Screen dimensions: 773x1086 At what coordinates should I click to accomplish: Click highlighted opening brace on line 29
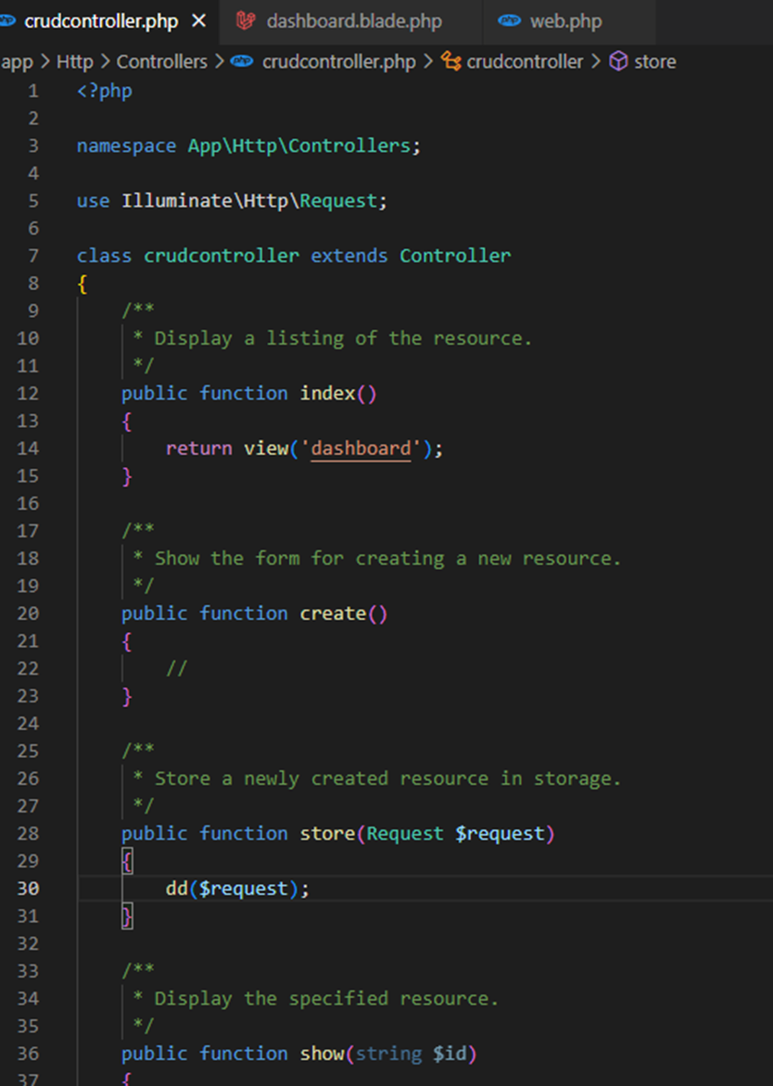[127, 862]
